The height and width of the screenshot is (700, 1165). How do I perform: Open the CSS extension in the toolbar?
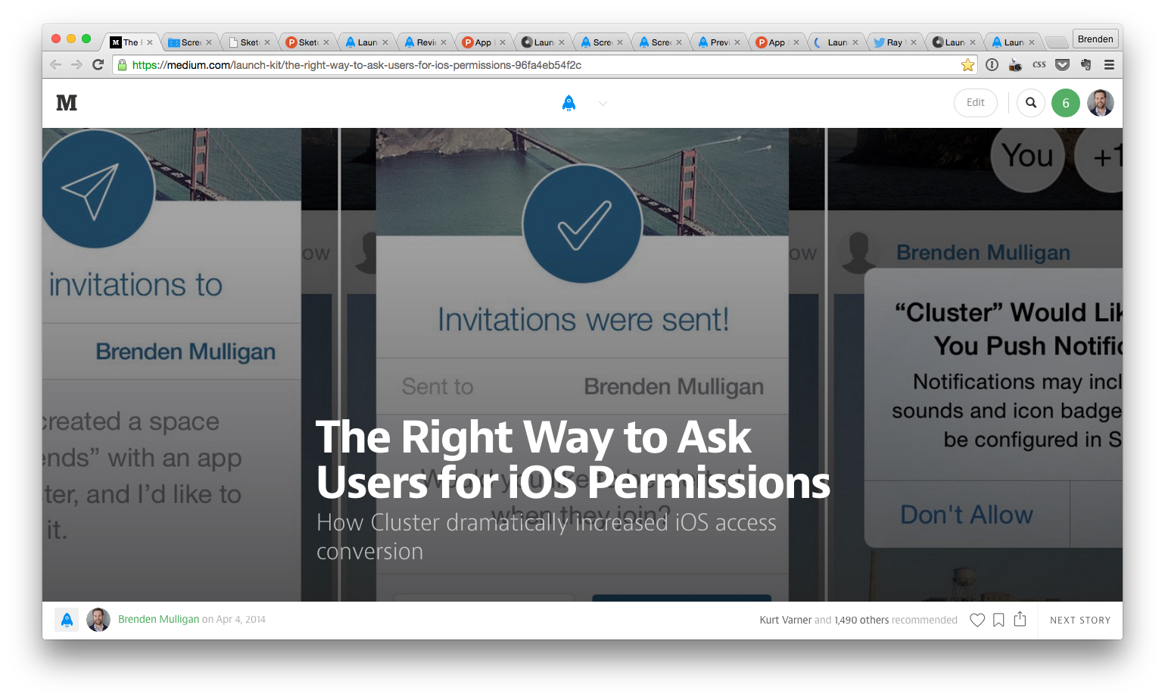point(1039,65)
